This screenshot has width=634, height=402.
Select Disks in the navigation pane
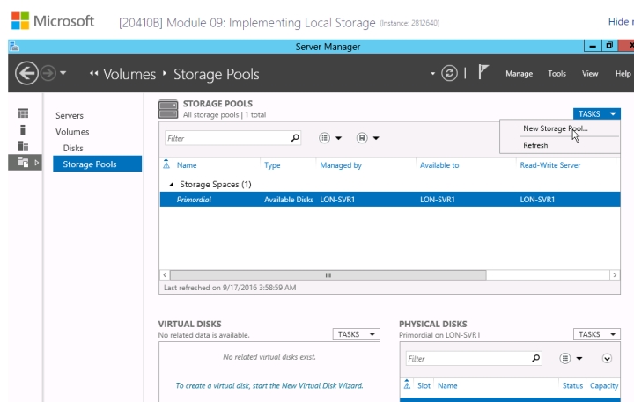73,148
